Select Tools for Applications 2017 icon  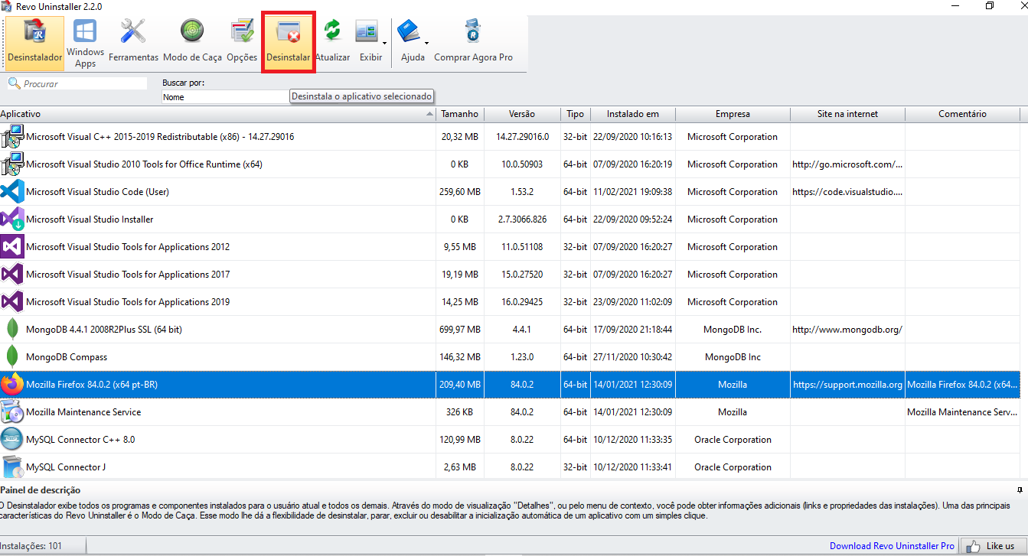click(x=12, y=275)
